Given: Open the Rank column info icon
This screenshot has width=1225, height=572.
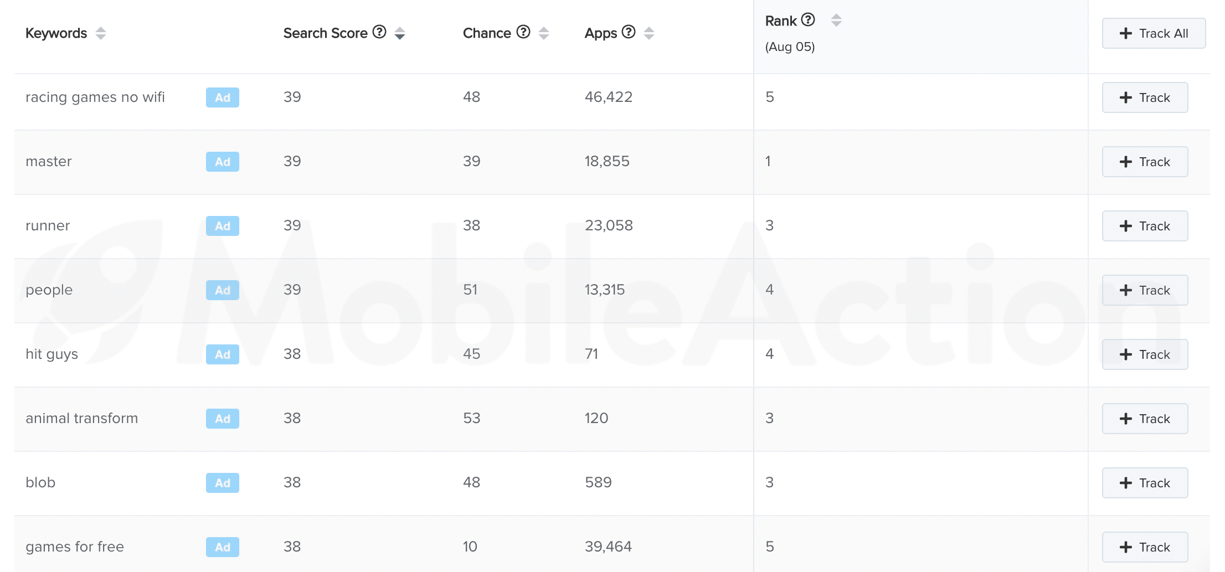Looking at the screenshot, I should tap(809, 20).
